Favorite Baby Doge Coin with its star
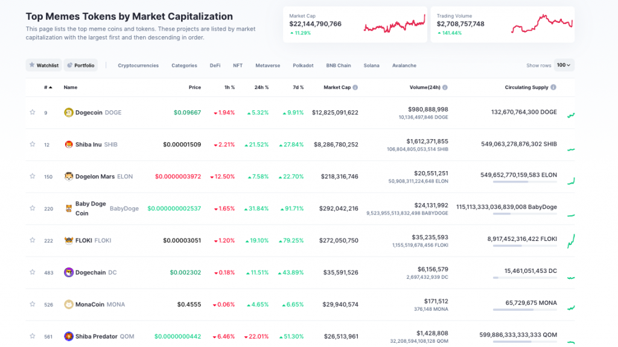Screen dimensions: 618x347 (x=33, y=208)
